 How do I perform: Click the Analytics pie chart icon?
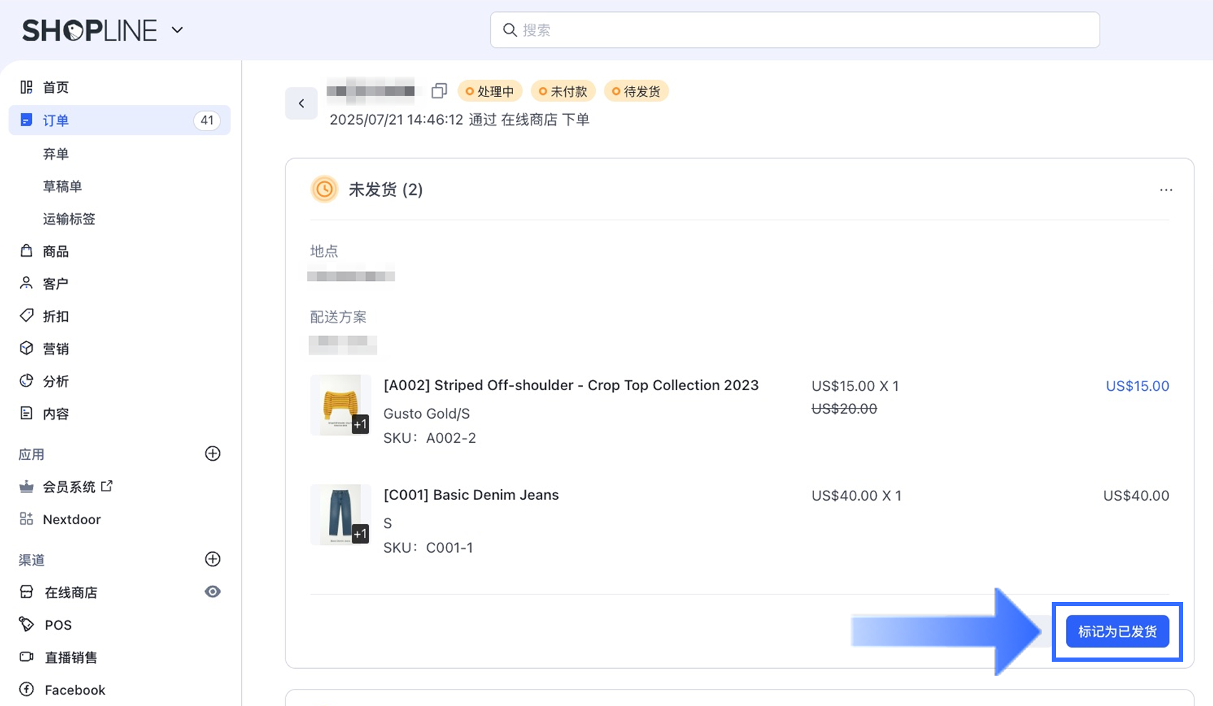pyautogui.click(x=26, y=381)
